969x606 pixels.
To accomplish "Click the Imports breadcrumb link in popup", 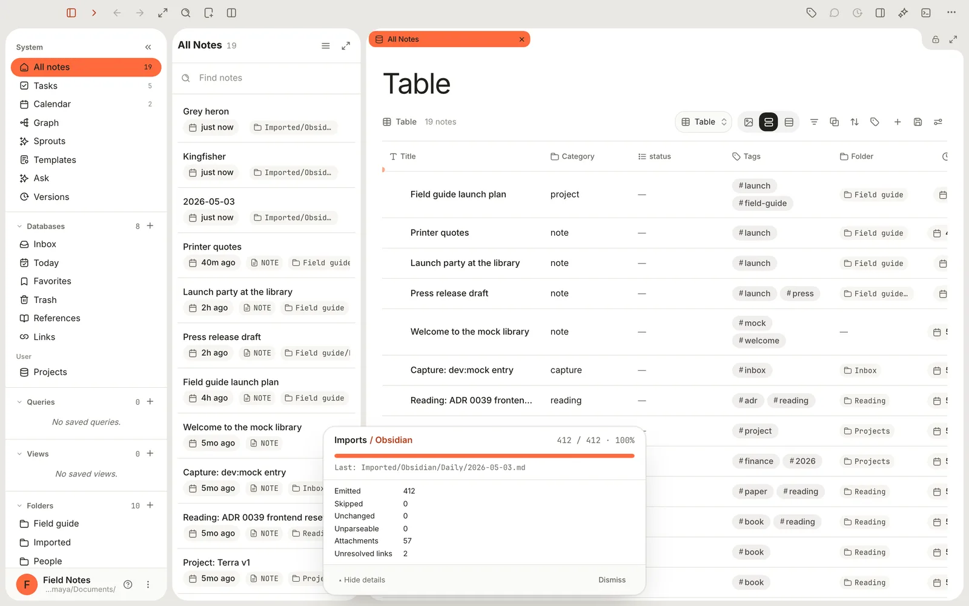I will [351, 440].
